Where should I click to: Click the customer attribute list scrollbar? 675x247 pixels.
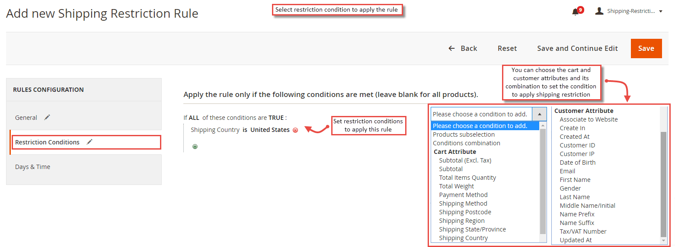pos(664,184)
